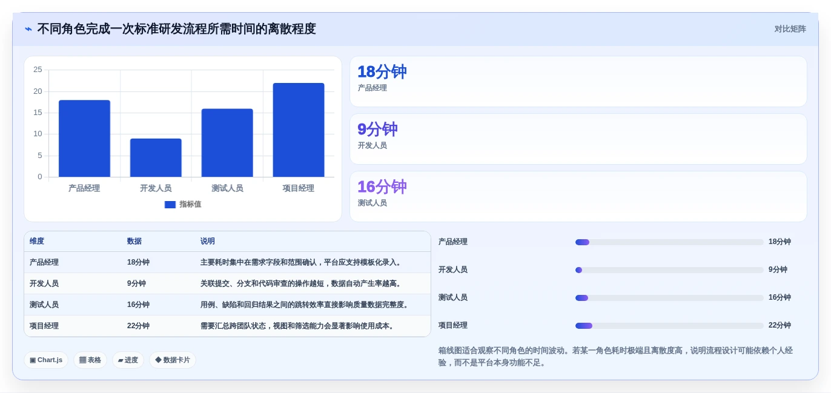The width and height of the screenshot is (831, 393).
Task: Click the 数据 column header
Action: [134, 241]
